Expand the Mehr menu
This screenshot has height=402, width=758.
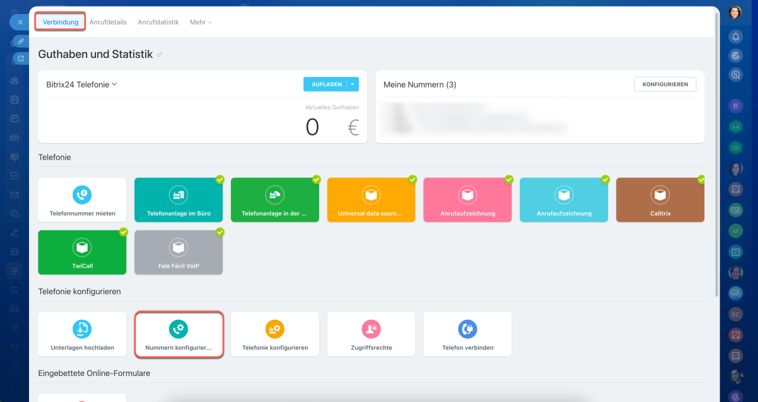[201, 22]
